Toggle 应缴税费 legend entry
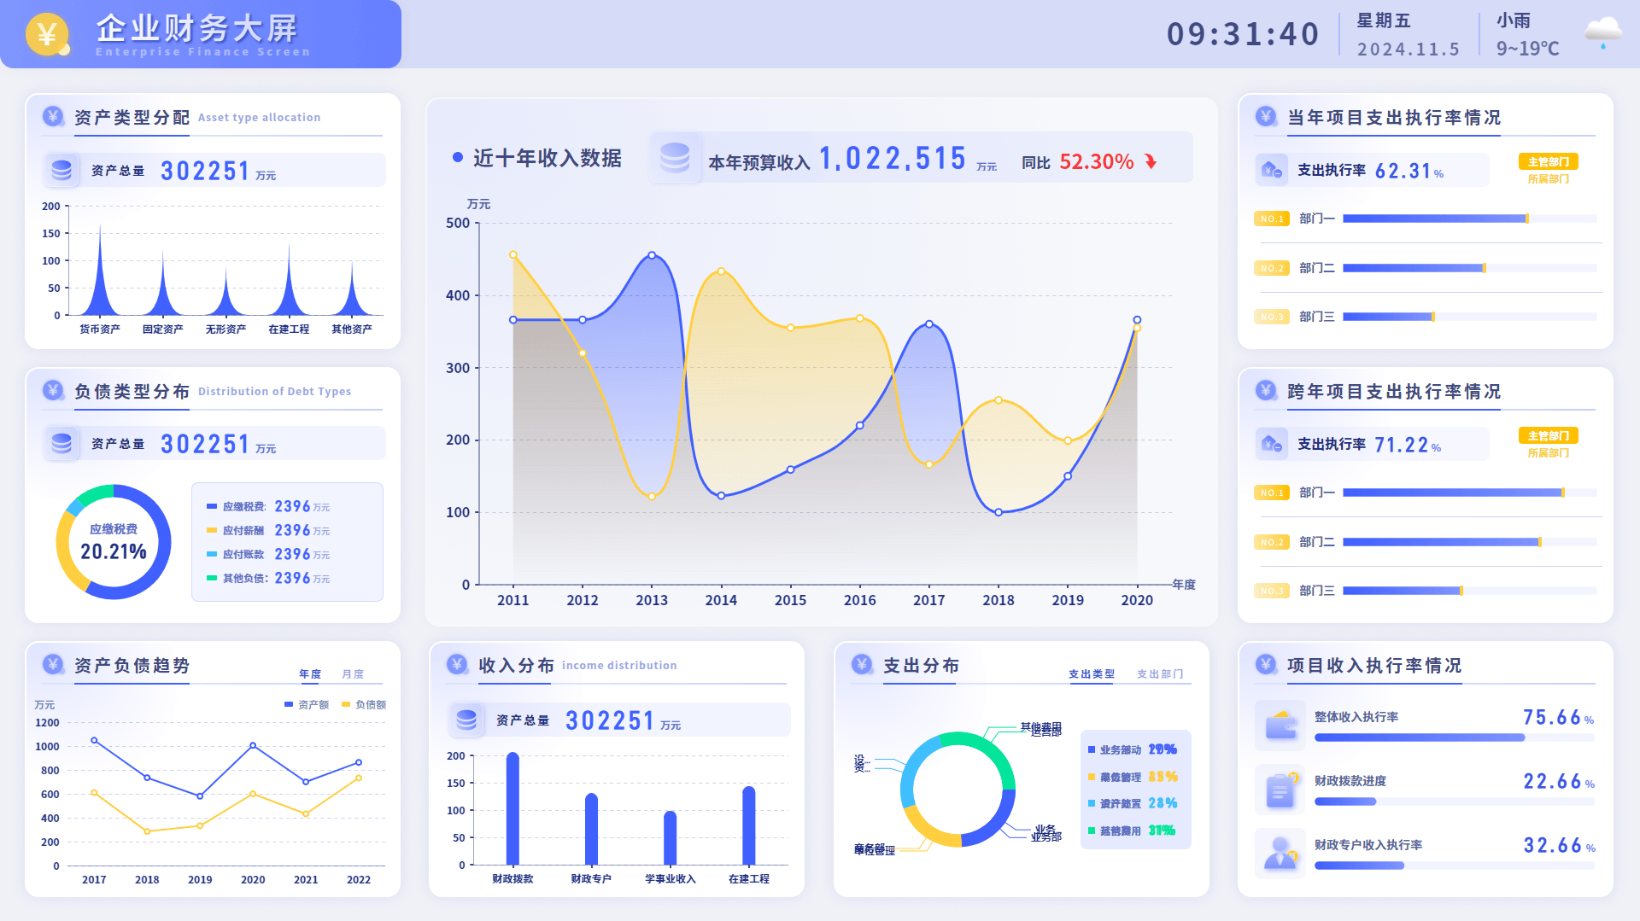Screen dimensions: 1640x921 tap(237, 506)
